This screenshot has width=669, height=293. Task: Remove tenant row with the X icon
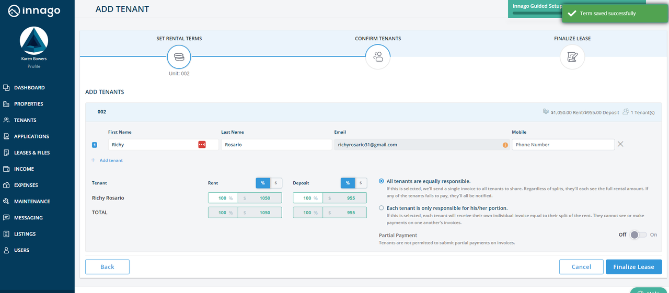point(620,144)
